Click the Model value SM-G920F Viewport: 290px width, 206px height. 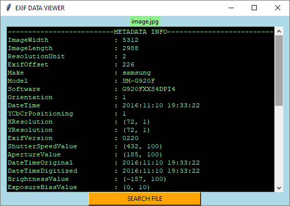point(139,81)
